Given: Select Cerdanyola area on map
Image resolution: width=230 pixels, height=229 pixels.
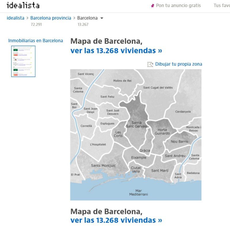Looking at the screenshot, I should pos(183,112).
